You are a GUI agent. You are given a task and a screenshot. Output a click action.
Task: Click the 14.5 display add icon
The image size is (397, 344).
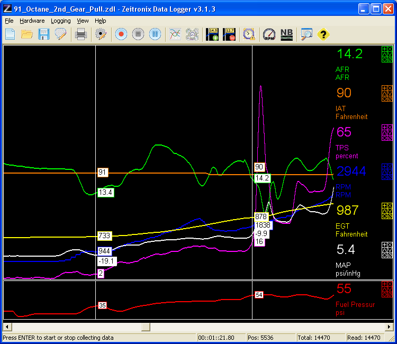pos(213,34)
